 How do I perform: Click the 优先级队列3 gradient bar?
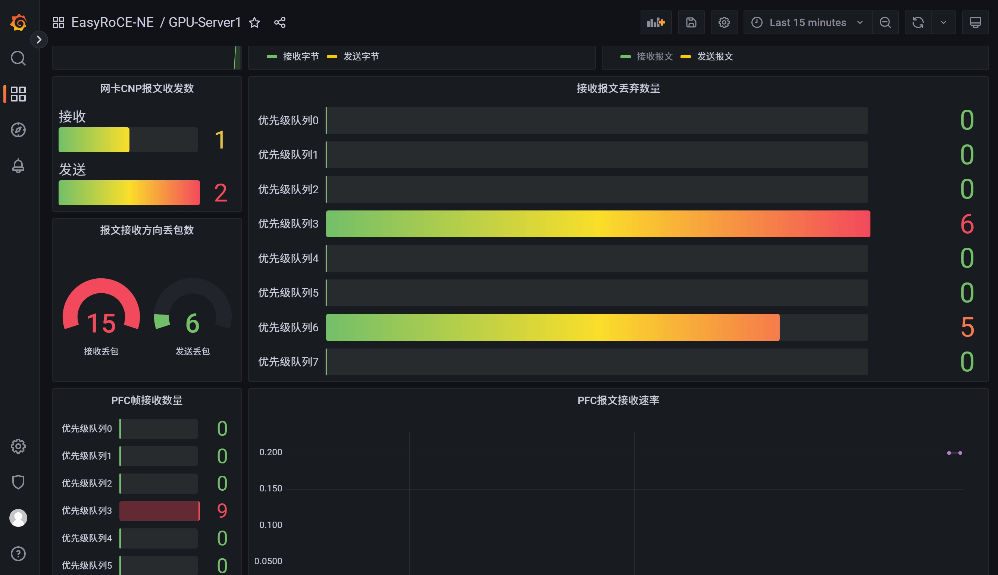point(598,224)
